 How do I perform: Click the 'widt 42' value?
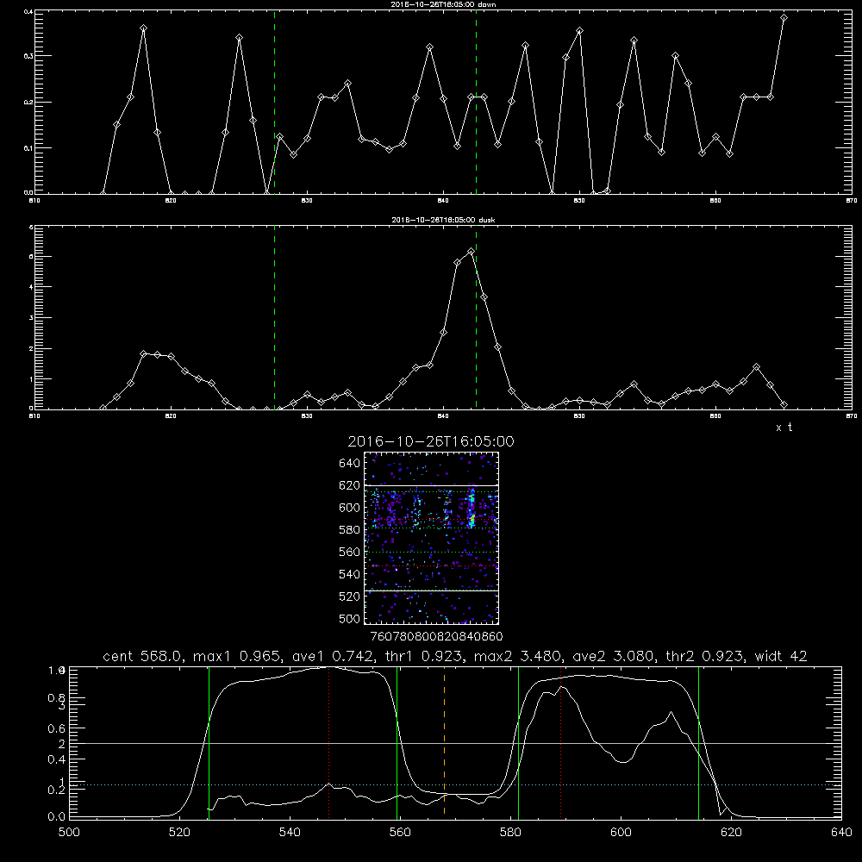pos(781,656)
